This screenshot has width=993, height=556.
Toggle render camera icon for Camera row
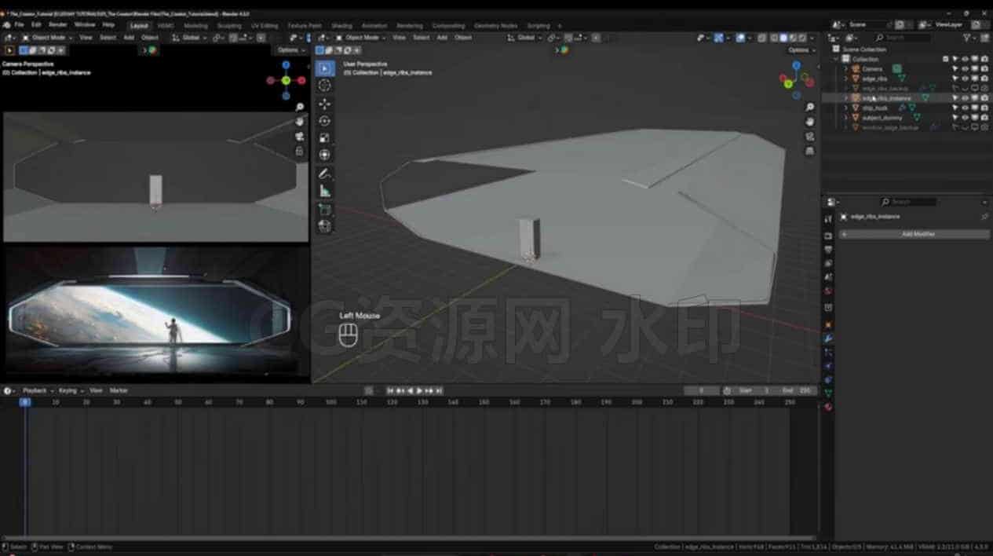coord(984,69)
